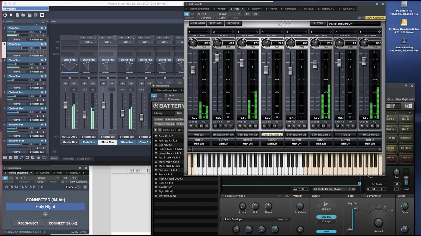Mute the Flute Sus channel in Channels list

point(42,28)
